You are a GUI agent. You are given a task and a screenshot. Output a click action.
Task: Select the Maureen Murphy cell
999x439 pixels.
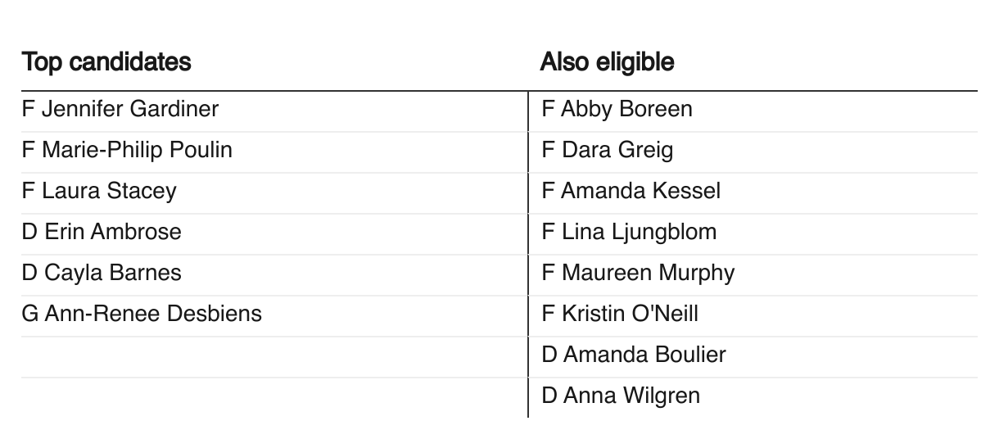(638, 273)
